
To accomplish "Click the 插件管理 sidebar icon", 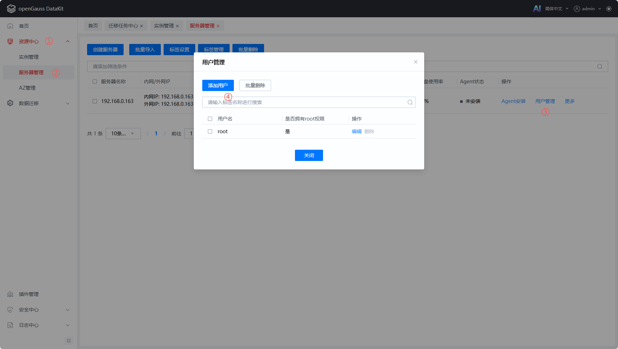I will [x=10, y=294].
